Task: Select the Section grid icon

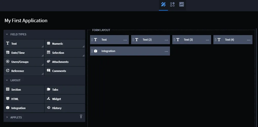Action: coord(8,89)
